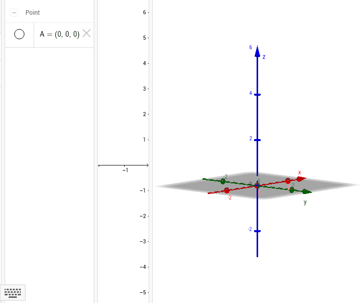Select the green y axis label
This screenshot has width=363, height=304.
[305, 202]
